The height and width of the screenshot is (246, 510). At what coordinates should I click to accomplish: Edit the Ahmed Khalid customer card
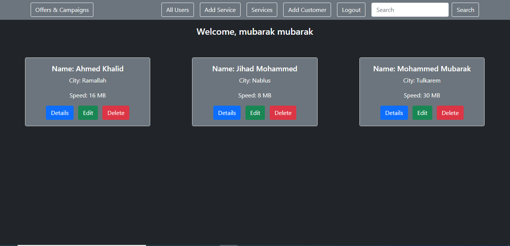coord(88,113)
